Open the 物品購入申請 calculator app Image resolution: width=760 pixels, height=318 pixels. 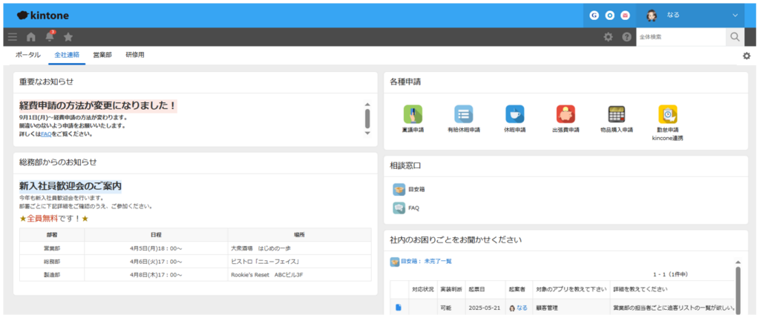(x=616, y=114)
